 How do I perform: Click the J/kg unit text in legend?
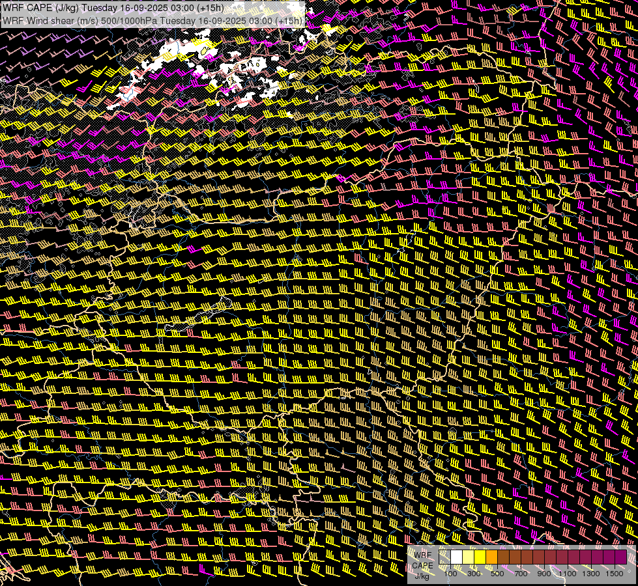pyautogui.click(x=422, y=576)
